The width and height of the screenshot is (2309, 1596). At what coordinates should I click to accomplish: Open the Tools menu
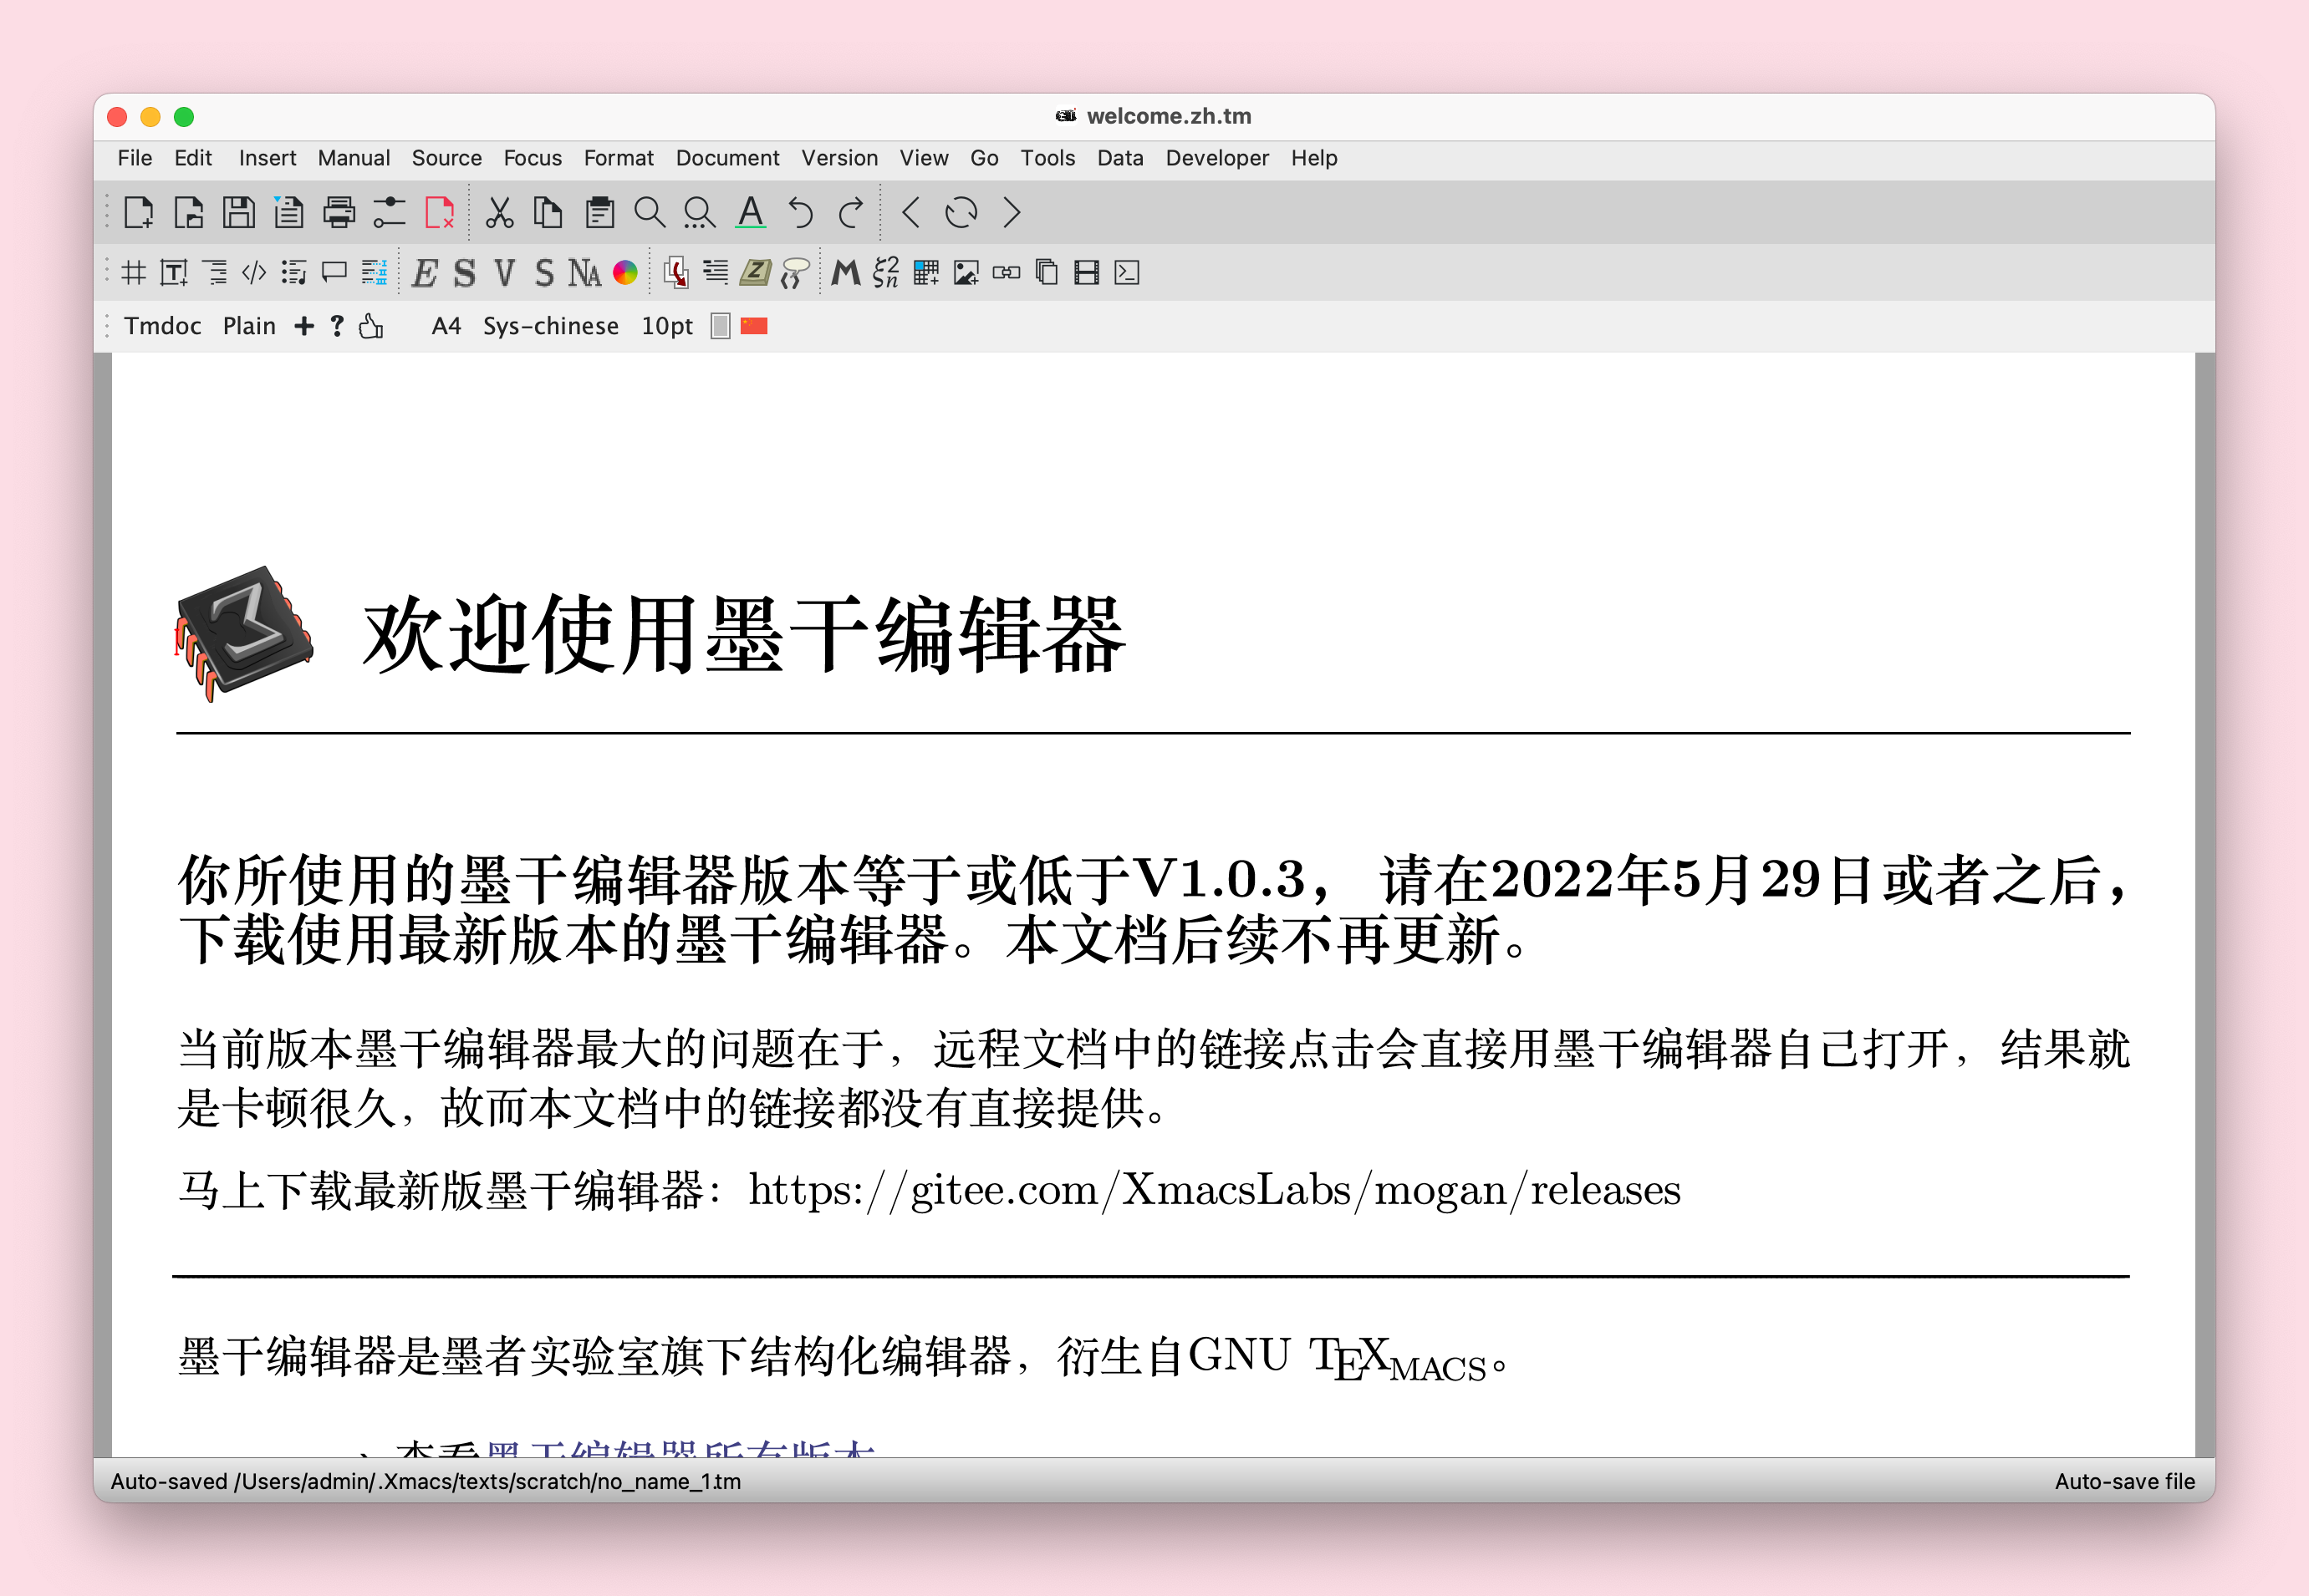1047,158
